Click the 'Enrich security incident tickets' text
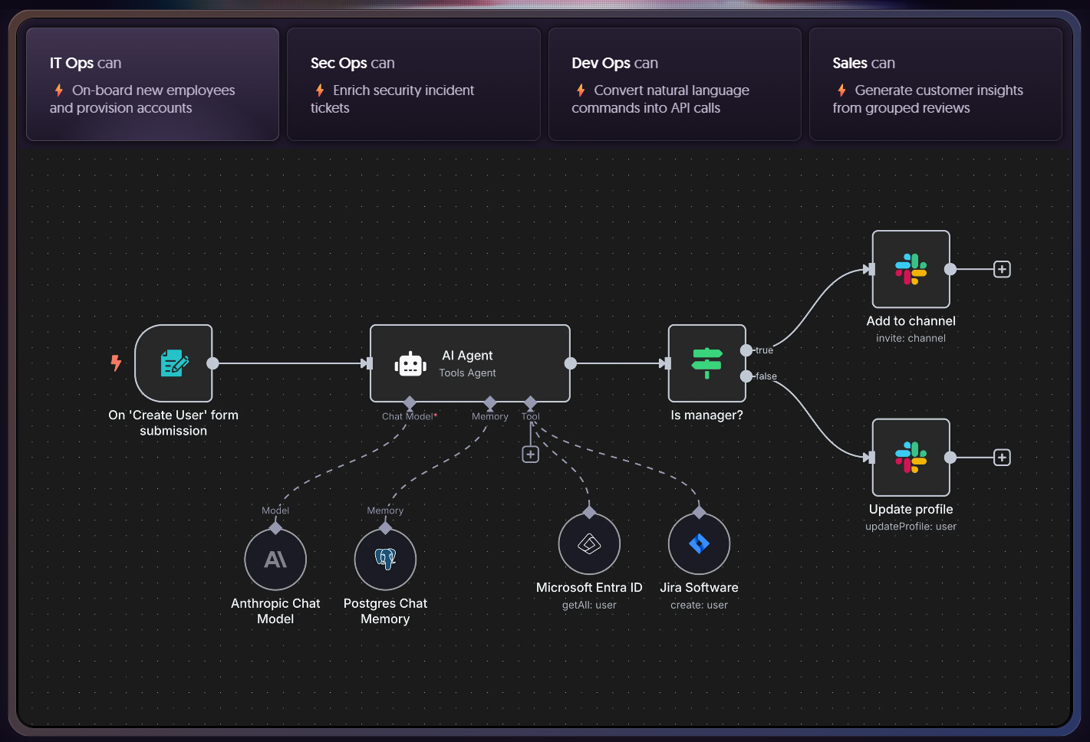 coord(392,100)
